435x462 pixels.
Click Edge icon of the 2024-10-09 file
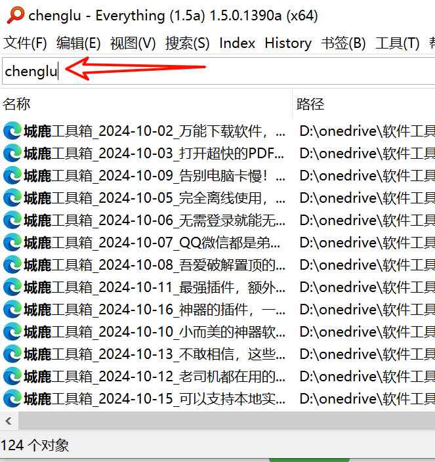(x=12, y=175)
